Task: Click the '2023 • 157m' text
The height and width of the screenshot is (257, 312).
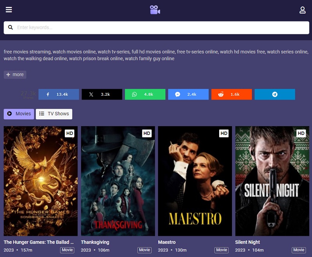Action: (18, 250)
